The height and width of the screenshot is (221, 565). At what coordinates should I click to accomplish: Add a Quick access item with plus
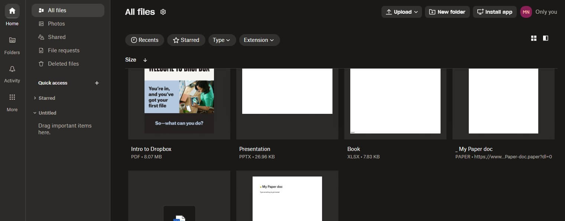(97, 83)
